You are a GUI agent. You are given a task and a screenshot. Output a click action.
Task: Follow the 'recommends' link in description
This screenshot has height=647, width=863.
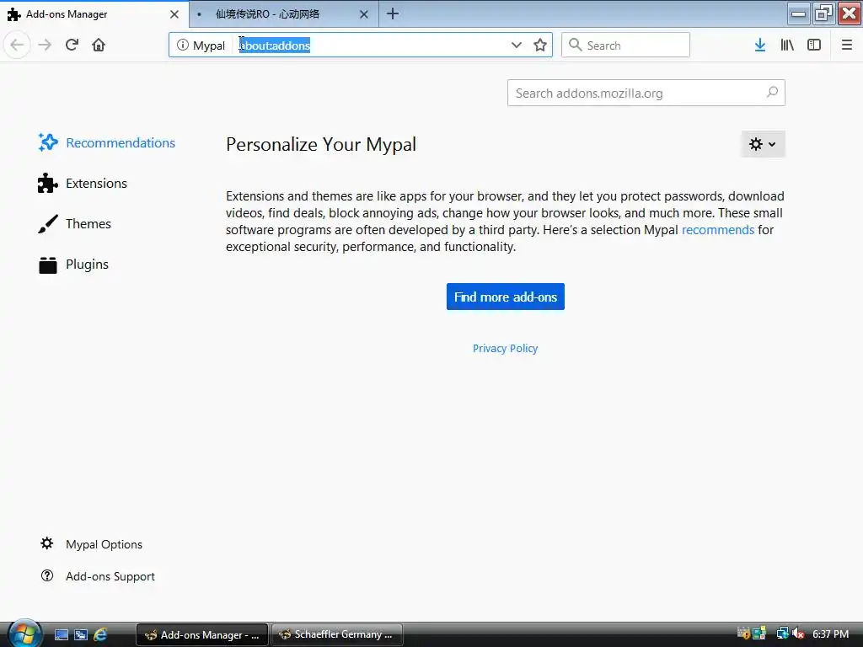click(718, 230)
